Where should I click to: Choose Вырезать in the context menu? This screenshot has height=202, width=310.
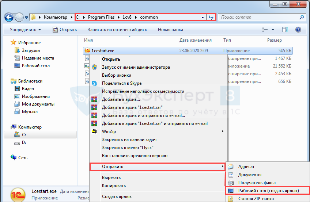[158, 178]
